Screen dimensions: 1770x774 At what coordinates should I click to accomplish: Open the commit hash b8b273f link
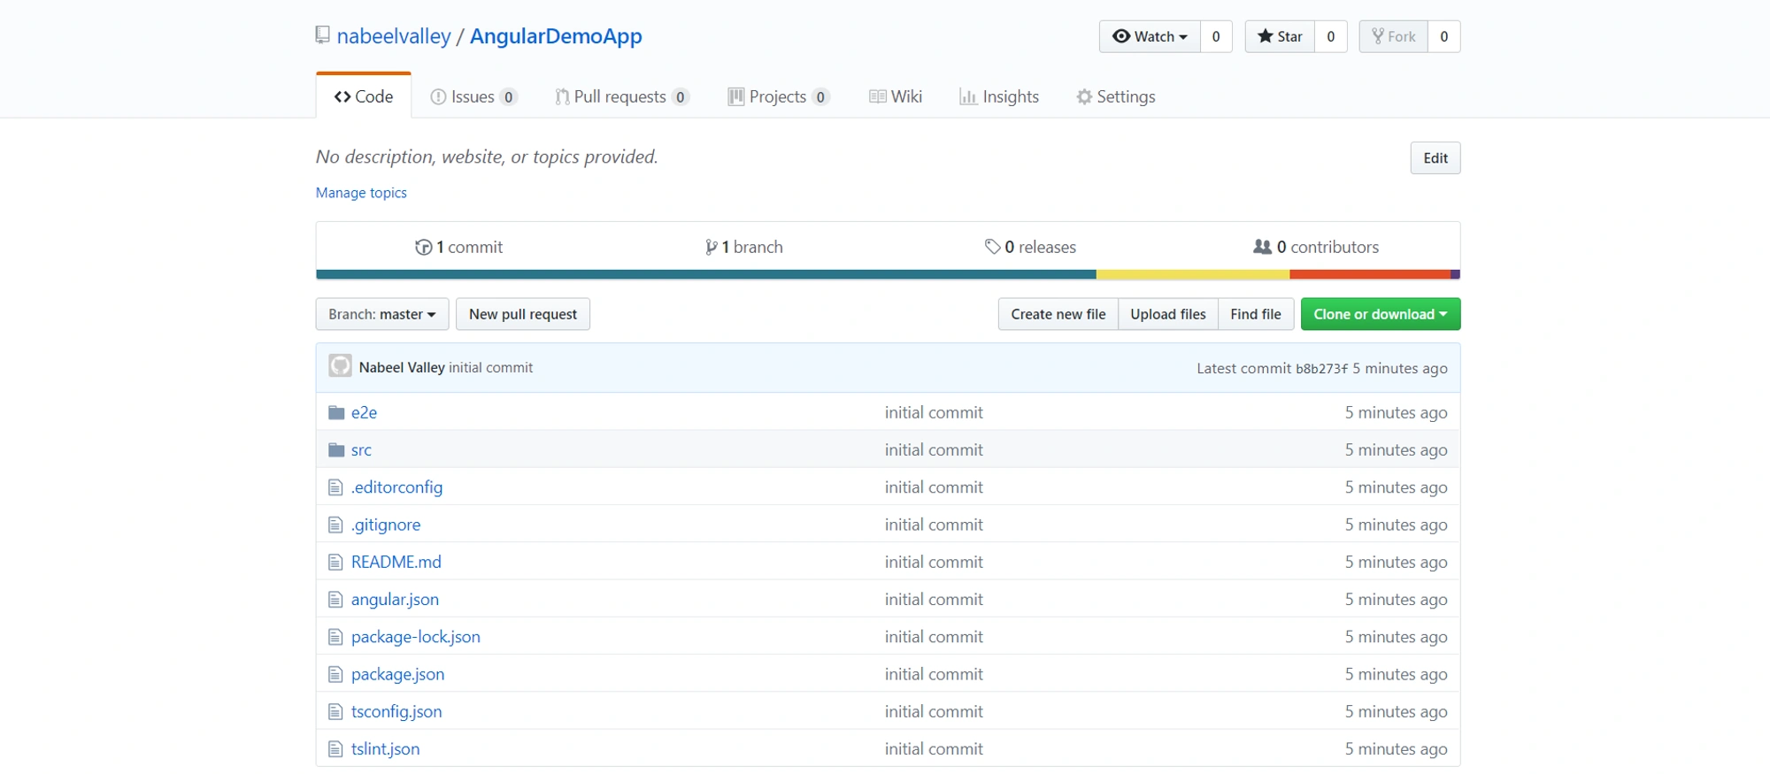click(x=1321, y=369)
